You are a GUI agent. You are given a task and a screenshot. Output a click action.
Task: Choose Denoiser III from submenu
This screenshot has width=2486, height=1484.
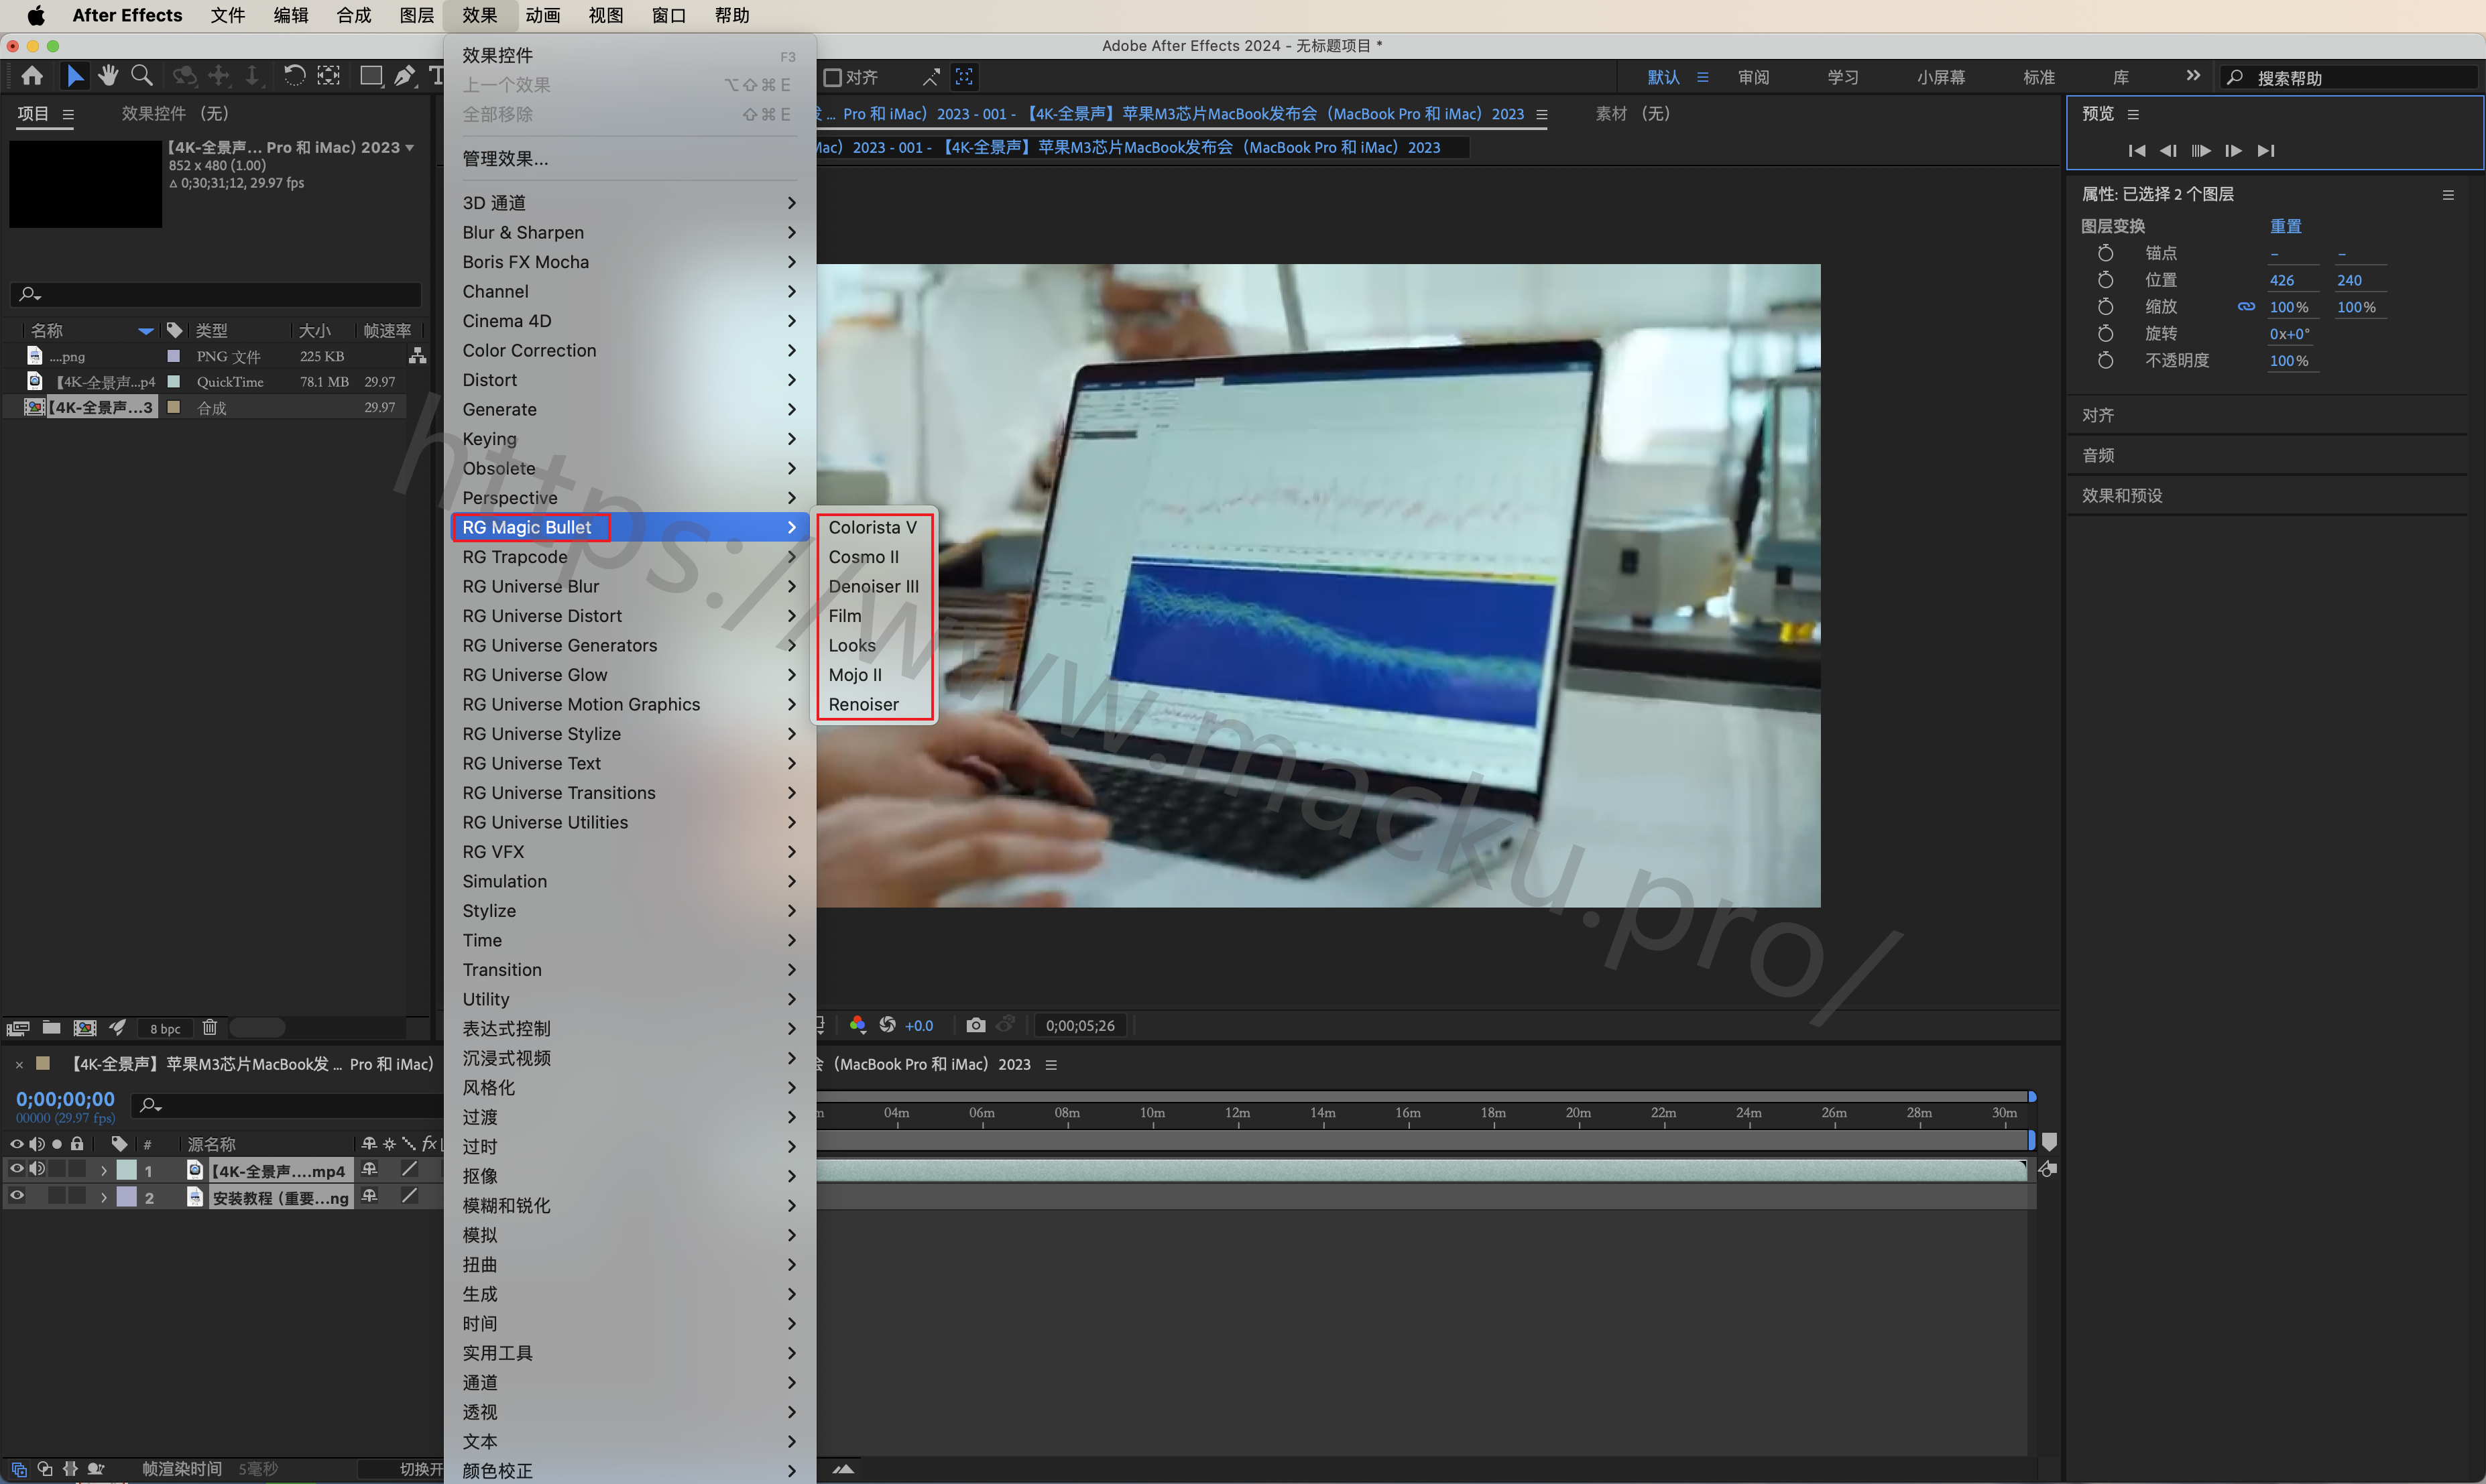point(875,586)
